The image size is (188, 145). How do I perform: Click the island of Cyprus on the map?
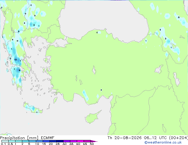(93, 117)
